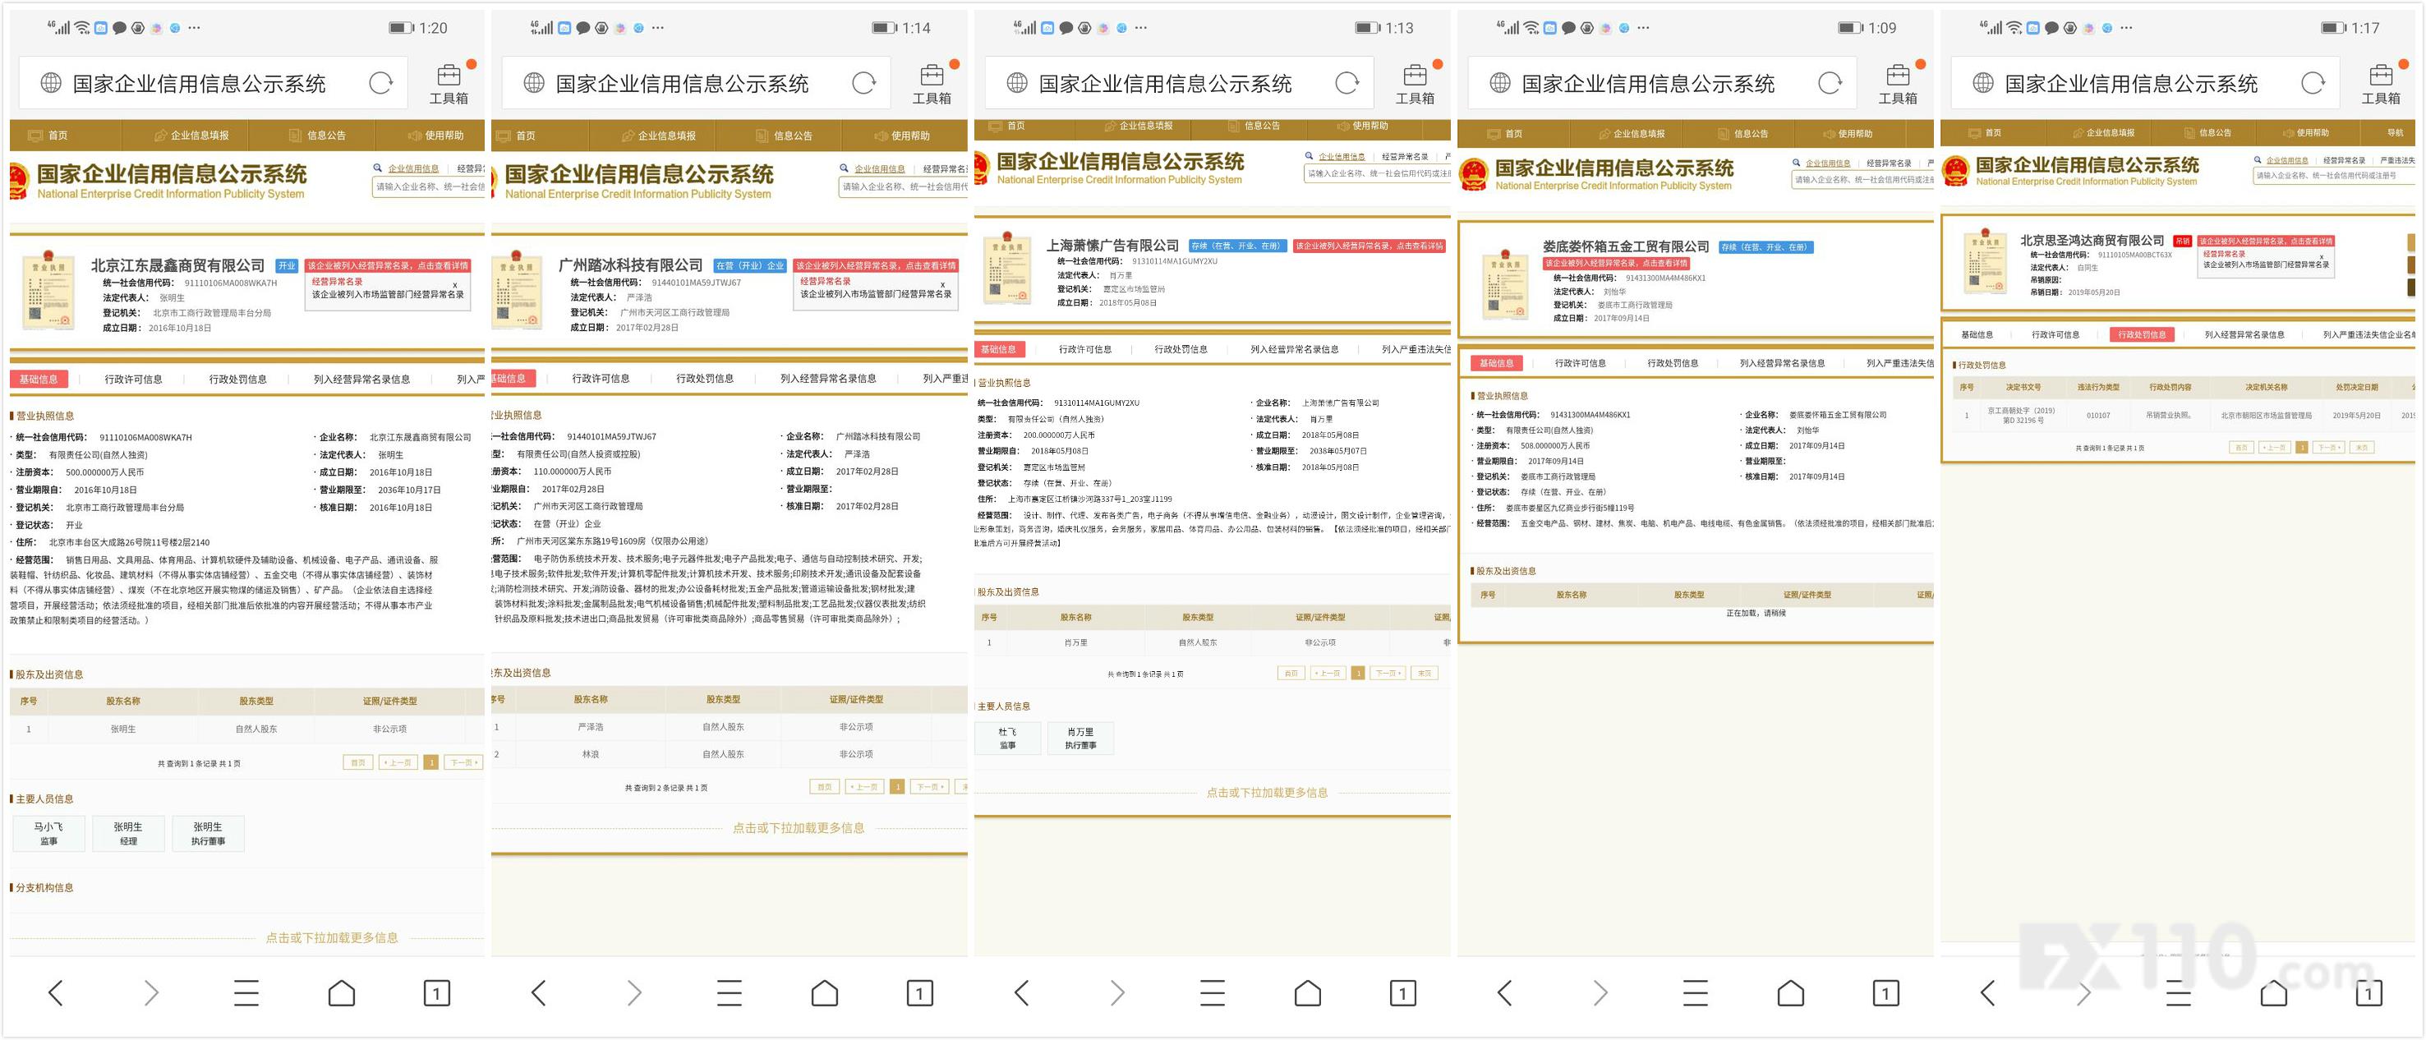This screenshot has width=2426, height=1040.
Task: Click red abnormal-list notice for 娄底娄怀箱五金工贸
Action: 1616,264
